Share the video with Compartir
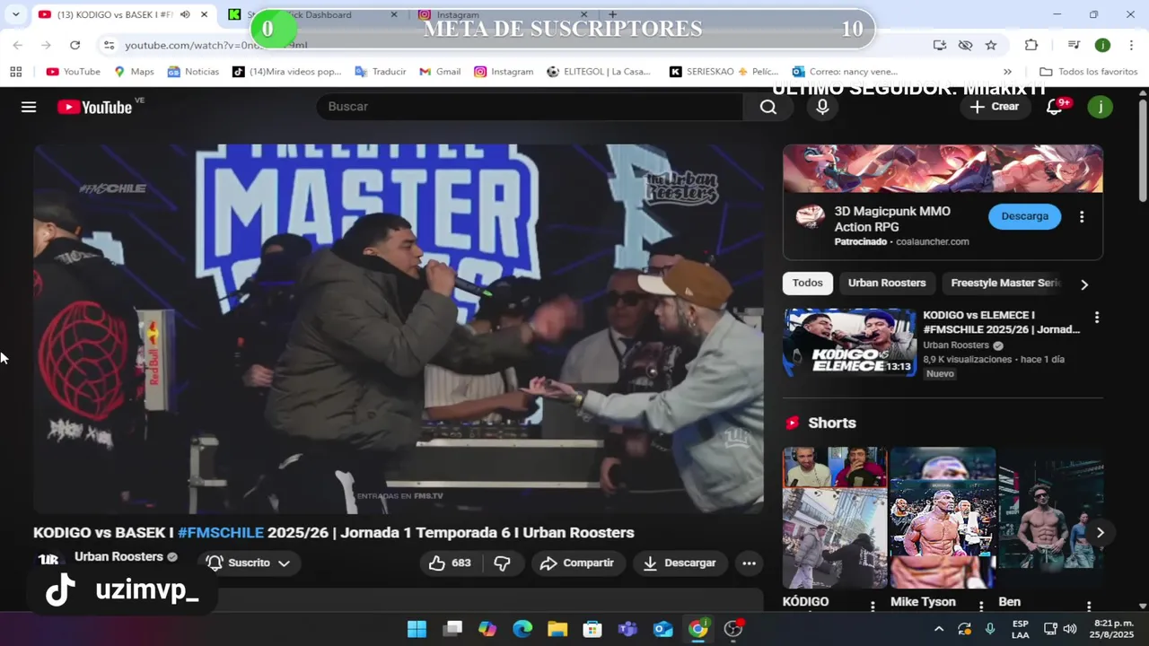Screen dimensions: 1149x646 [577, 563]
